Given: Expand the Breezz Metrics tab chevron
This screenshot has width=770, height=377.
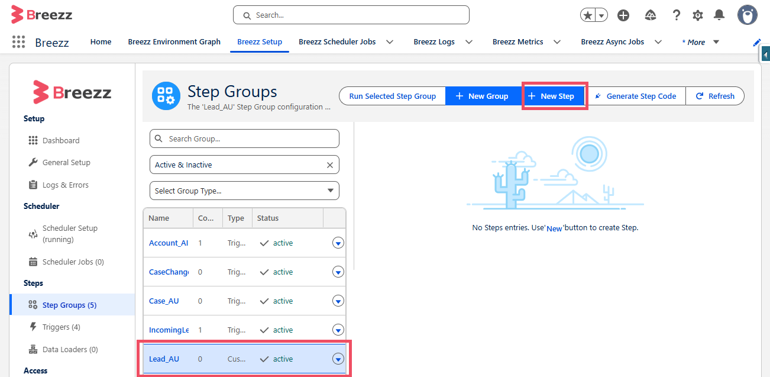Looking at the screenshot, I should (x=557, y=42).
